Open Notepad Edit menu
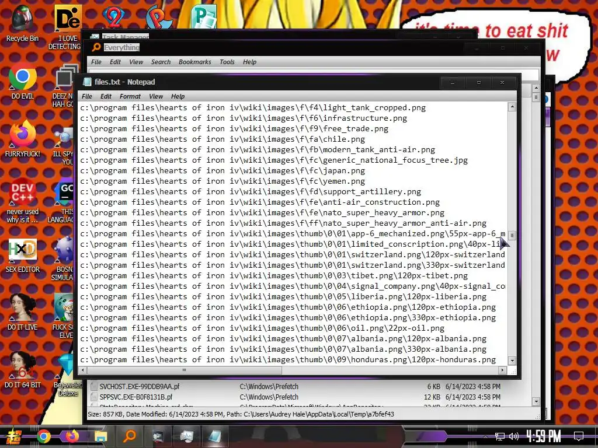 tap(106, 96)
